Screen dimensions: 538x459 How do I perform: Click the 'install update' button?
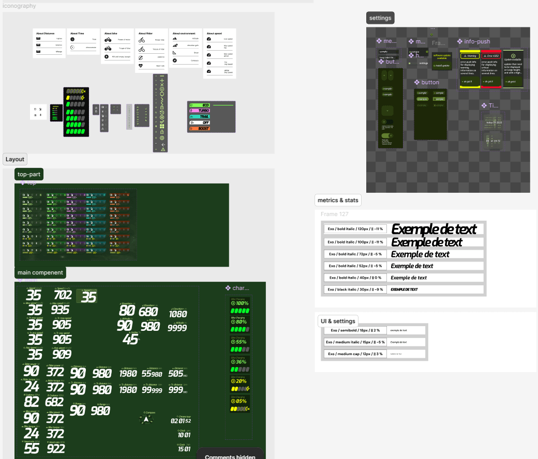pyautogui.click(x=442, y=66)
